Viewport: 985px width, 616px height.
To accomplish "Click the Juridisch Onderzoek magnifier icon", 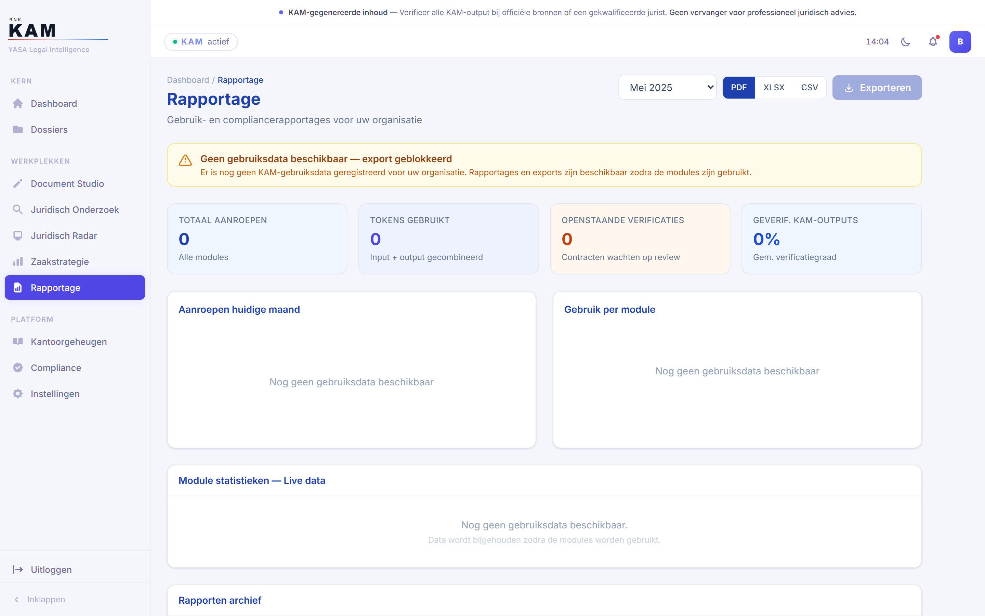I will tap(17, 209).
